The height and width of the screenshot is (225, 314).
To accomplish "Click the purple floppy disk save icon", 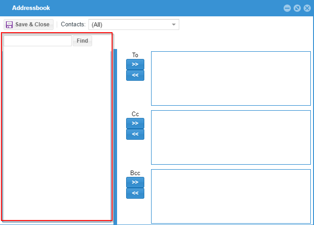I will (x=9, y=24).
